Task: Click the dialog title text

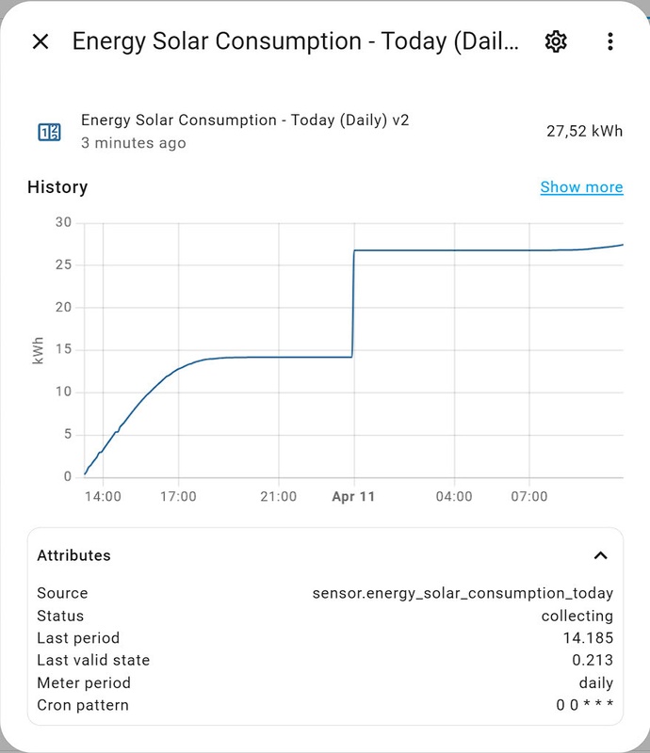Action: pos(295,41)
